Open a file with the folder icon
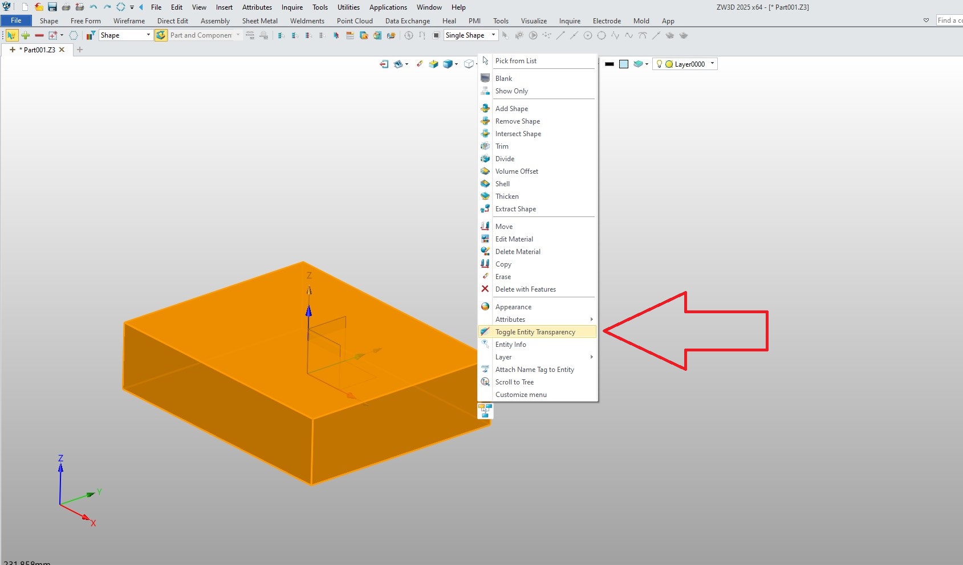This screenshot has width=963, height=565. point(38,7)
